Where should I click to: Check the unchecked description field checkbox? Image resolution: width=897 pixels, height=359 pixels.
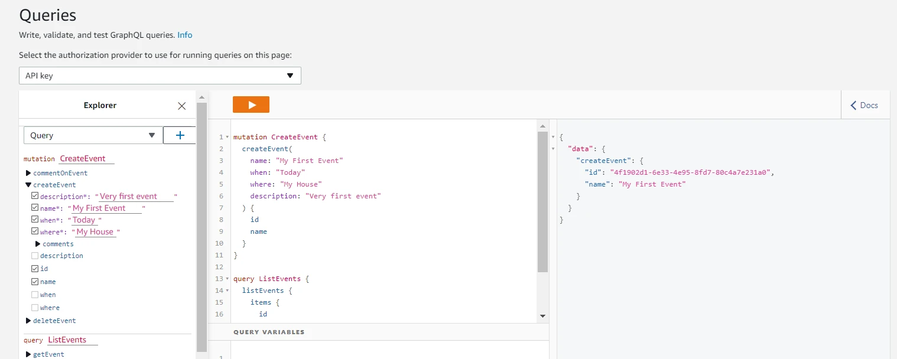pos(35,256)
